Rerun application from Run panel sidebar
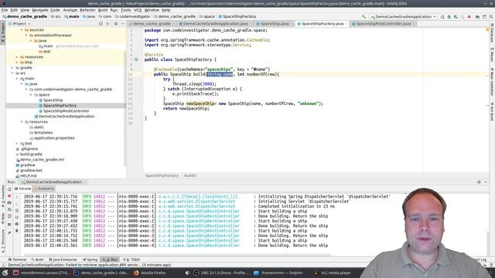 pos(9,189)
